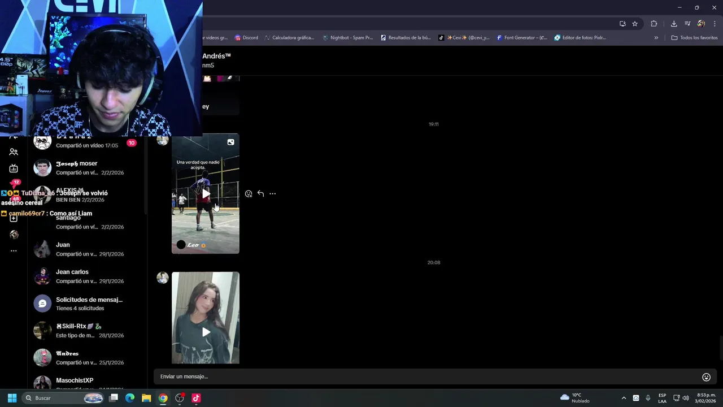Switch to Chrome on the taskbar
The height and width of the screenshot is (407, 723).
tap(163, 398)
